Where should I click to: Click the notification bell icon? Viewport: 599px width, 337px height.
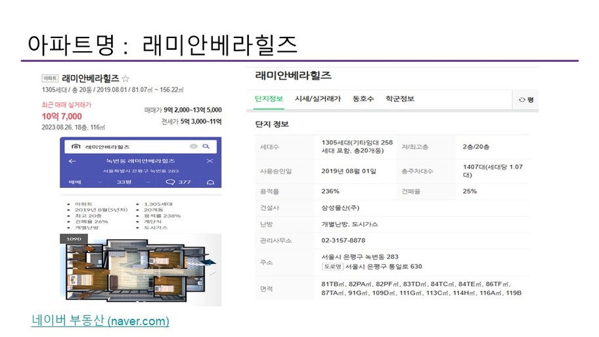210,182
